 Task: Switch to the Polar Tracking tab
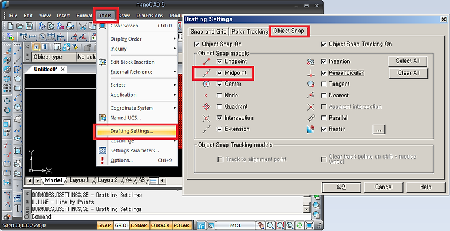(249, 31)
